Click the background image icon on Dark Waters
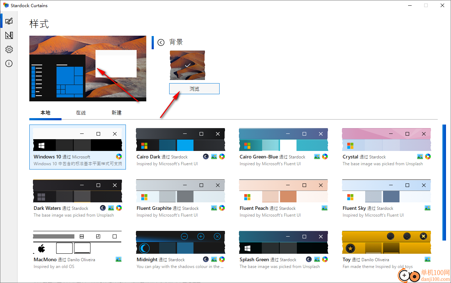 point(111,208)
